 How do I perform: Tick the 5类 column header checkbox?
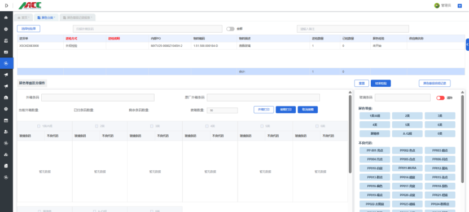(262, 126)
